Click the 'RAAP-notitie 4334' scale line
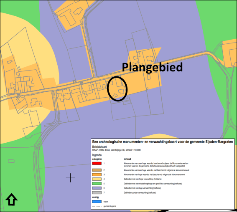This screenshot has height=212, width=237. coord(116,150)
